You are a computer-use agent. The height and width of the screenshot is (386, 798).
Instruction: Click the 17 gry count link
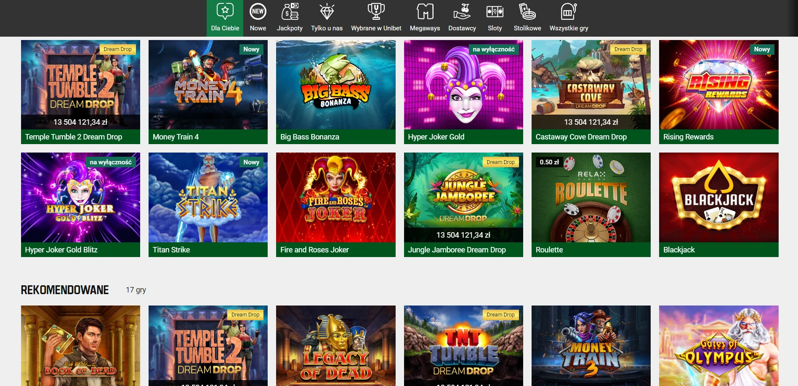point(136,290)
